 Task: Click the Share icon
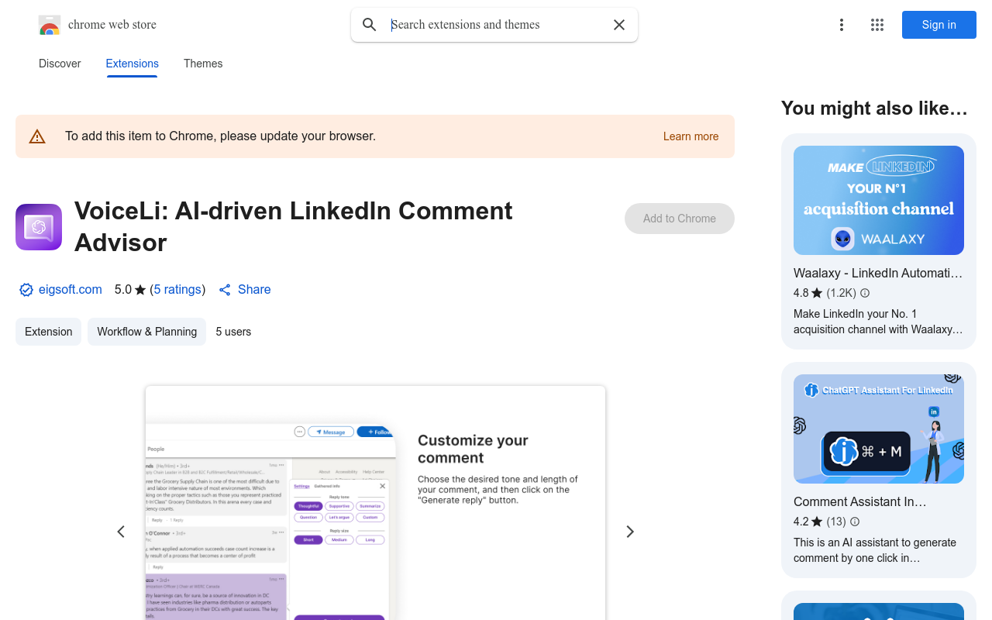[x=225, y=290]
